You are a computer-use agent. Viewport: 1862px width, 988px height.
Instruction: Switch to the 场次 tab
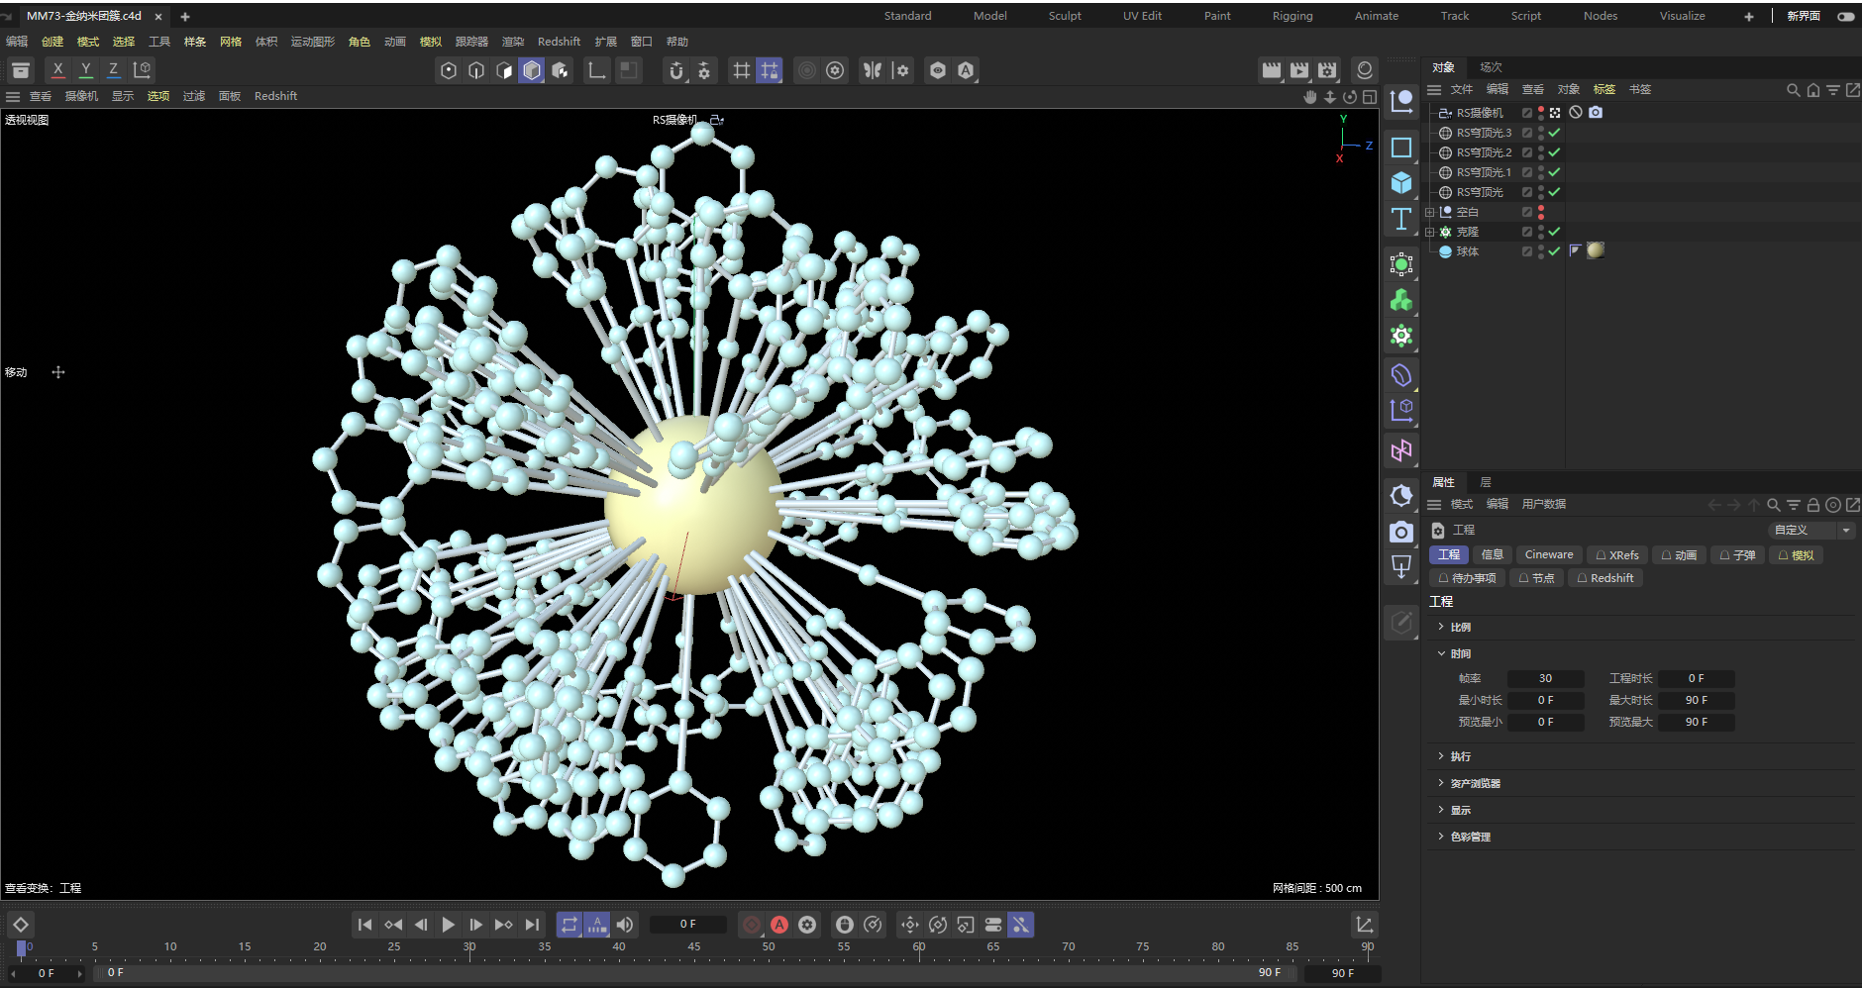coord(1491,67)
